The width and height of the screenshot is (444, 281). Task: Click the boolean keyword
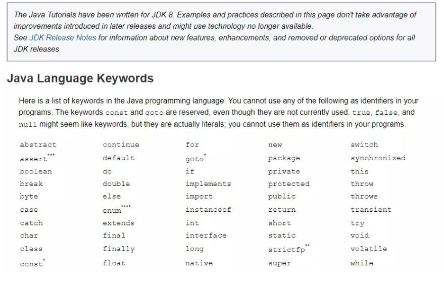click(36, 172)
